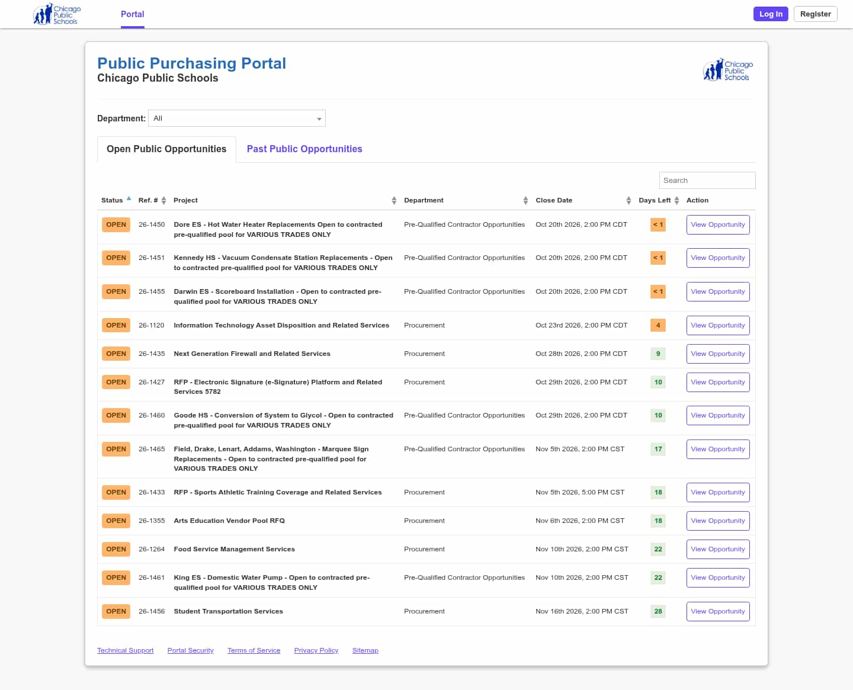Open the Terms of Service link
The height and width of the screenshot is (690, 853).
click(x=254, y=650)
